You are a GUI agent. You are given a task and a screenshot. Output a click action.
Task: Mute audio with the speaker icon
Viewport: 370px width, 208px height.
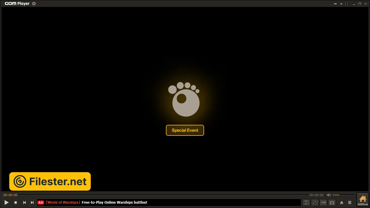(x=329, y=195)
